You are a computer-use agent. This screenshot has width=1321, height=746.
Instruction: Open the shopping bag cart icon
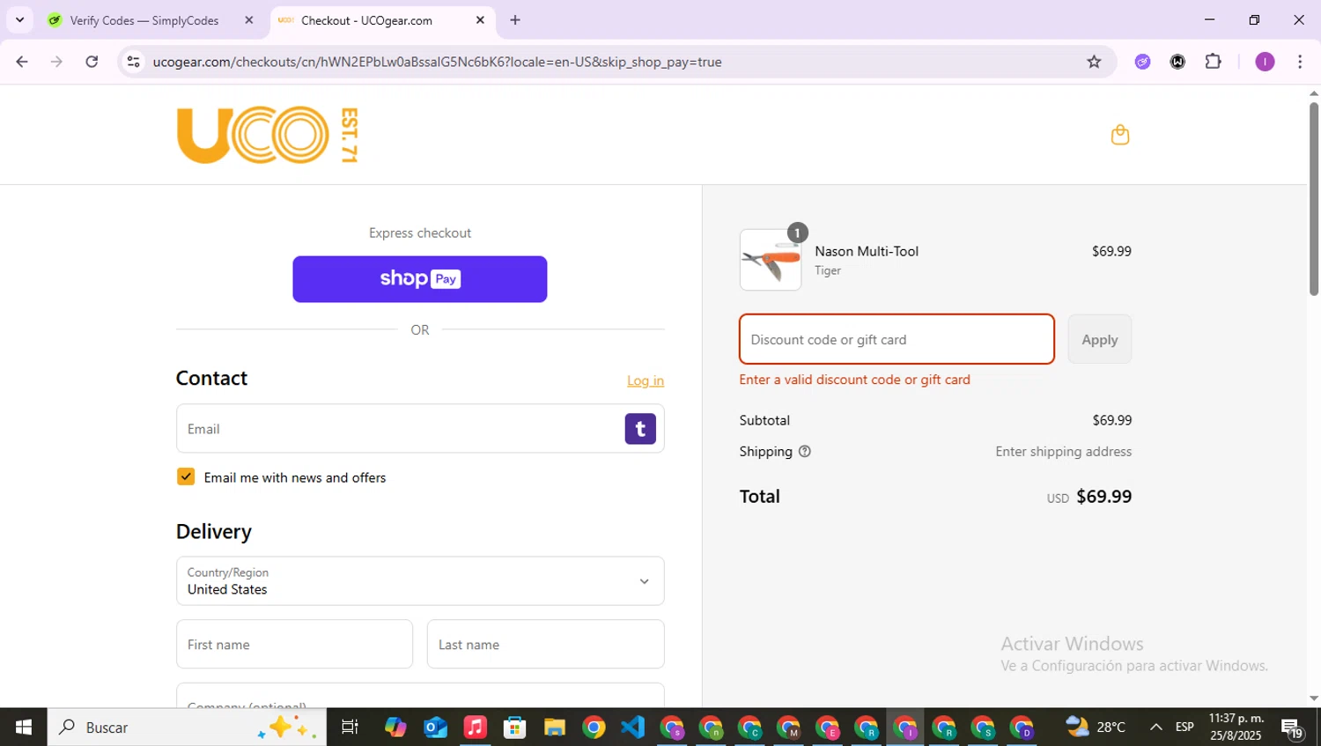click(x=1120, y=135)
